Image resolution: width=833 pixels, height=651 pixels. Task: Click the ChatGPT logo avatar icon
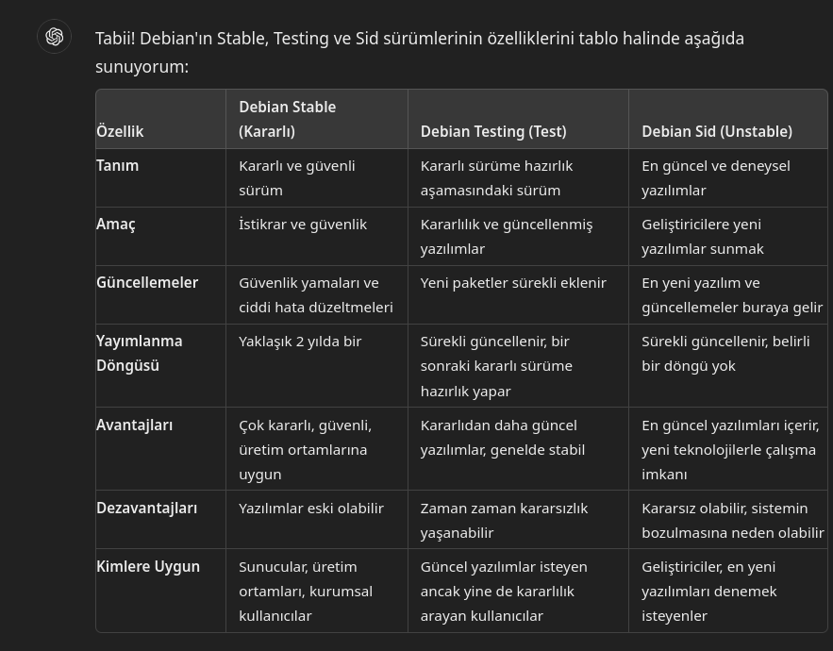click(x=54, y=37)
